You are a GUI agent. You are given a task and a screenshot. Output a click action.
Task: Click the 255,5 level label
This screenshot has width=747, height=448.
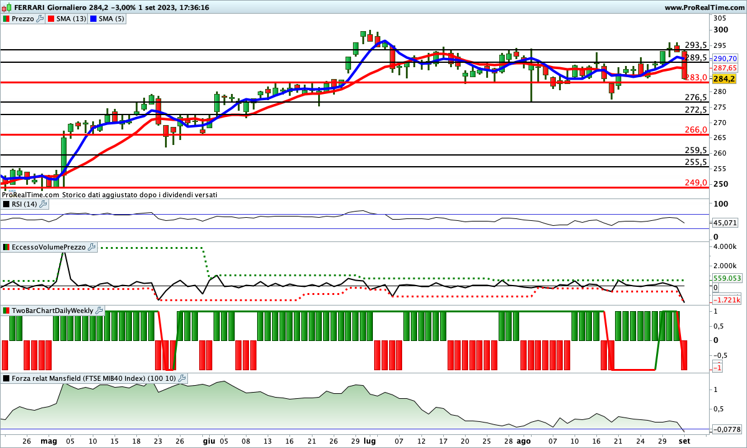pos(695,162)
